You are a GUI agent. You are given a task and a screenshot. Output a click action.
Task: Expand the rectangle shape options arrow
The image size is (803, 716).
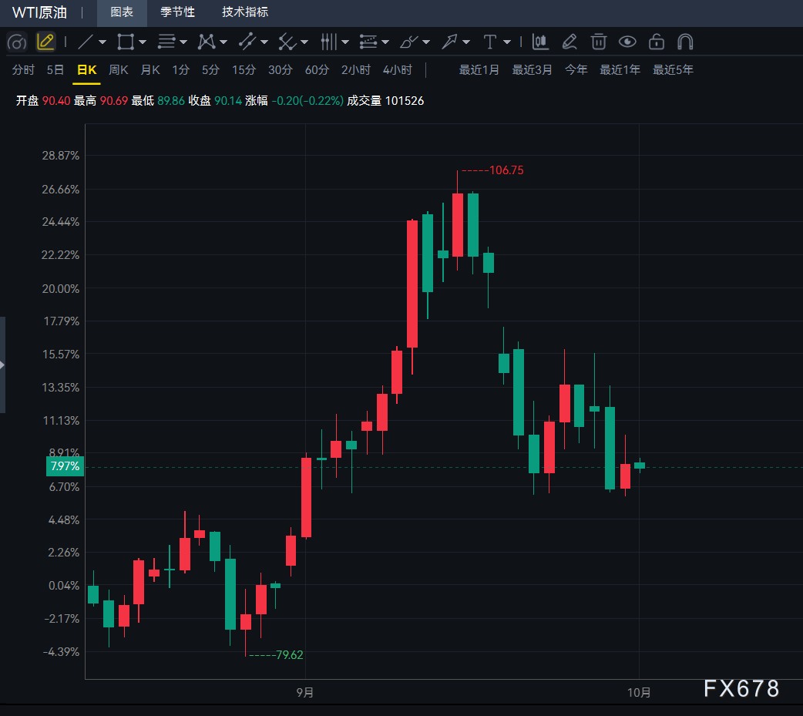point(143,42)
